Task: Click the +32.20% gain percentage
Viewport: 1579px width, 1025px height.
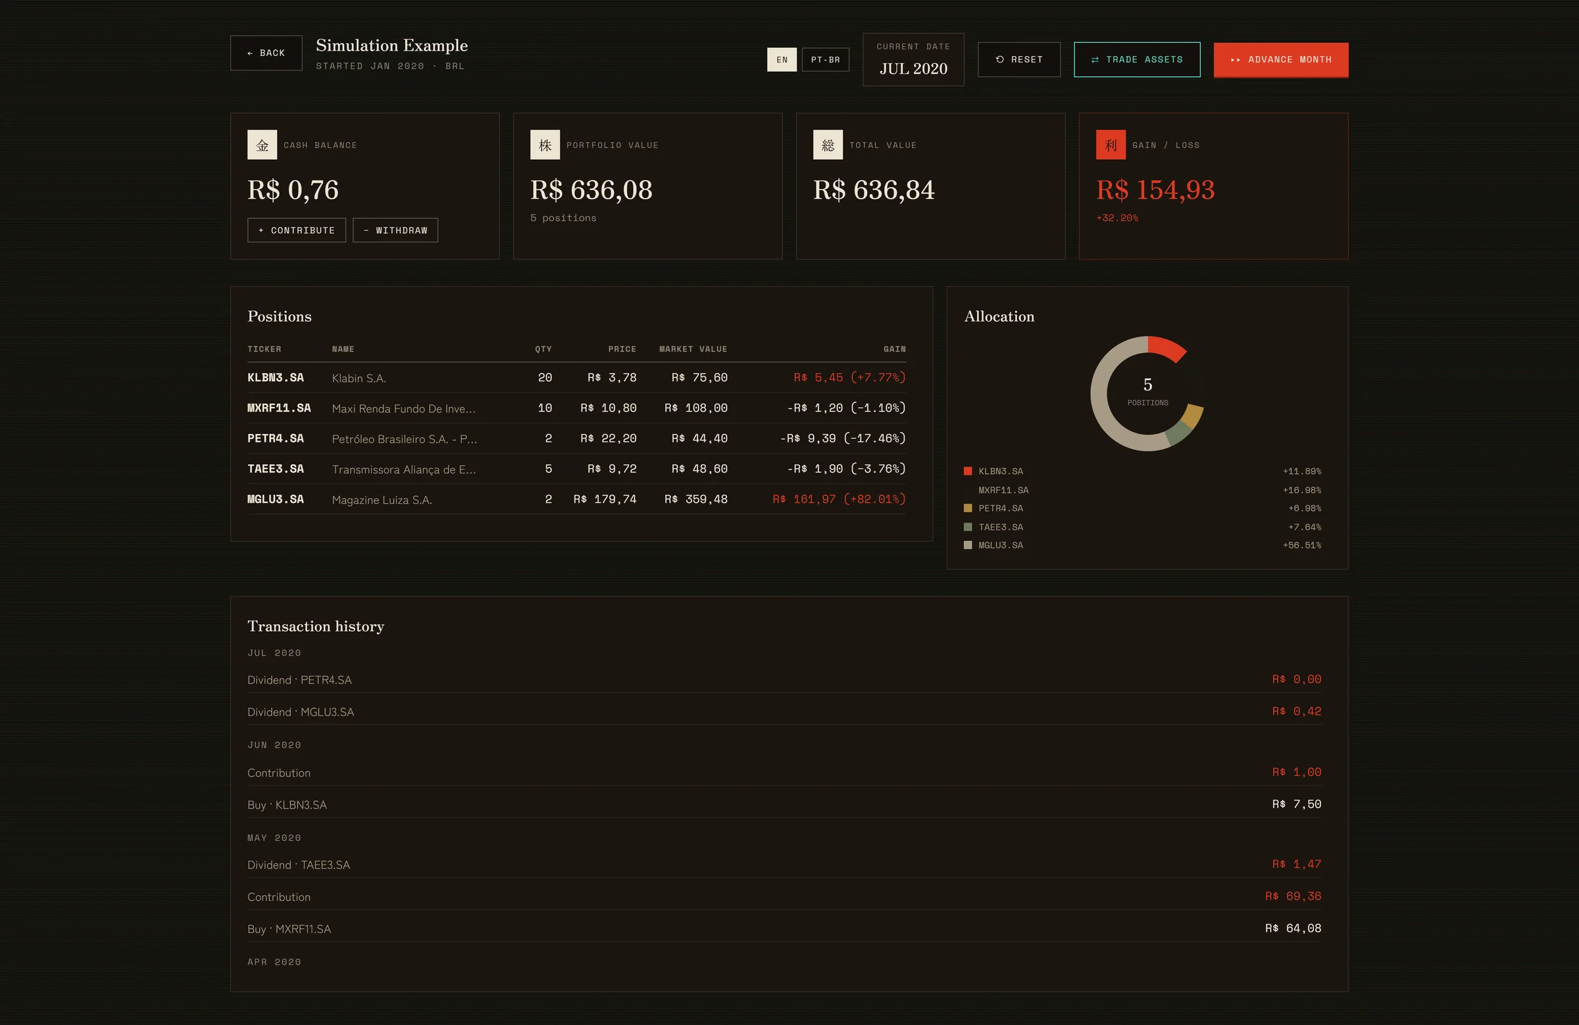Action: [1116, 218]
